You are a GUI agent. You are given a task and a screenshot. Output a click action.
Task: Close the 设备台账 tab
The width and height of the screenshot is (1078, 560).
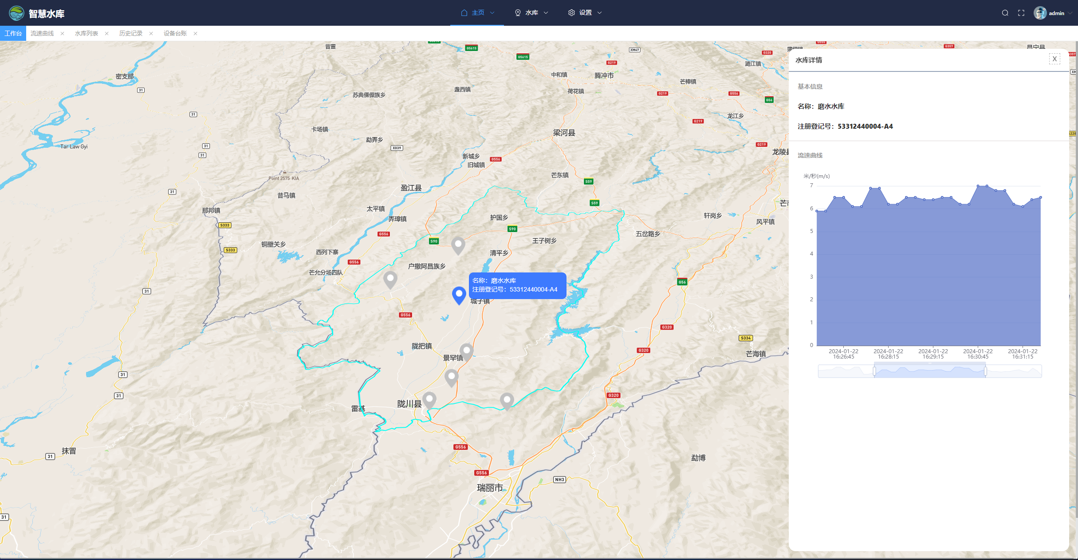[195, 34]
